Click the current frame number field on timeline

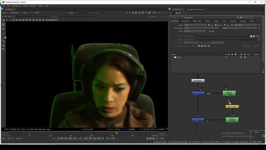point(80,139)
